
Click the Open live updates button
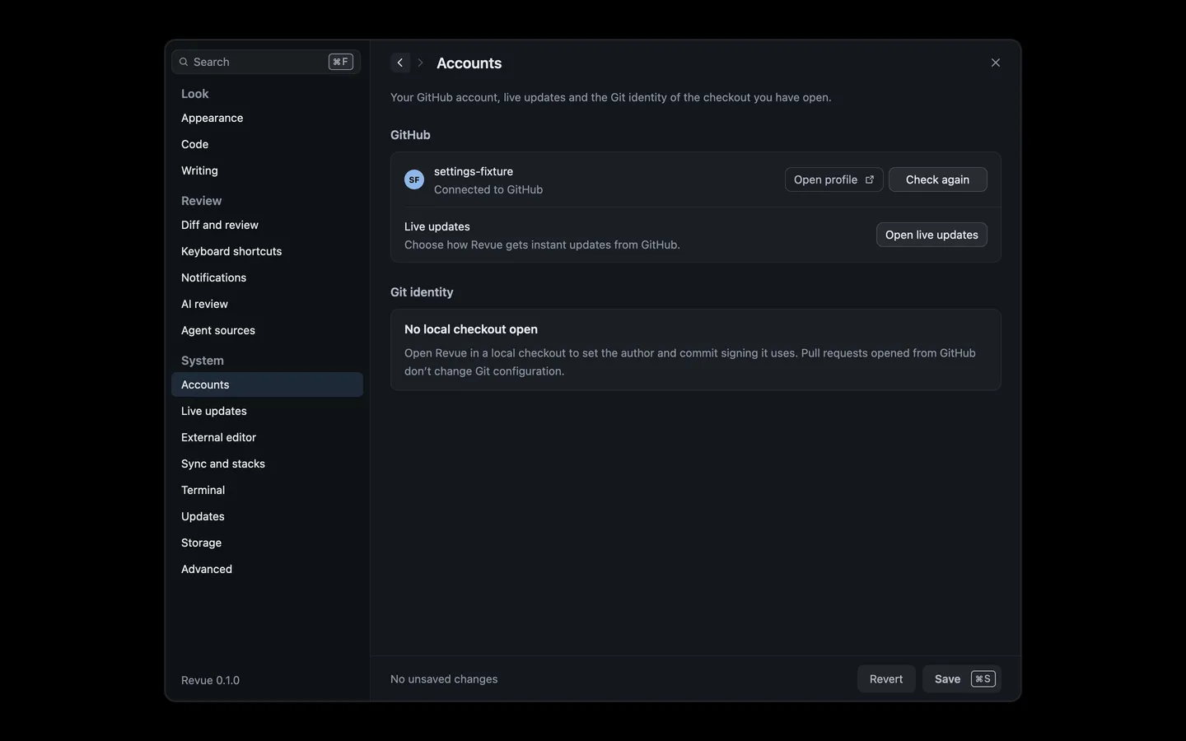[x=932, y=235]
